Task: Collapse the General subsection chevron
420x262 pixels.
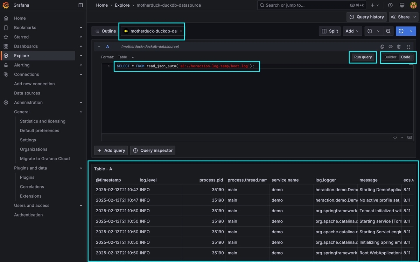Action: pos(81,112)
